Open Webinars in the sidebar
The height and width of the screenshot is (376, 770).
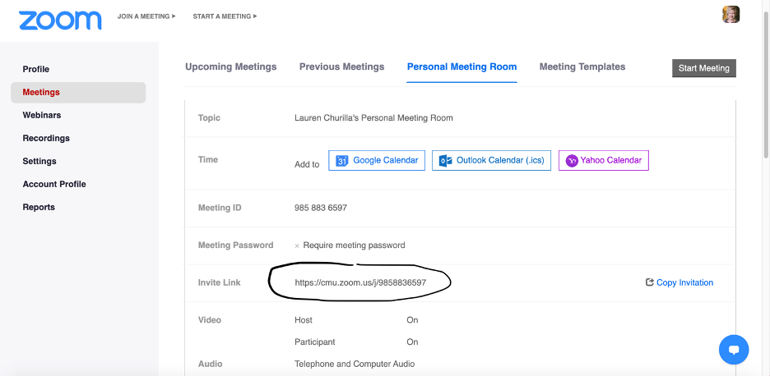coord(42,115)
